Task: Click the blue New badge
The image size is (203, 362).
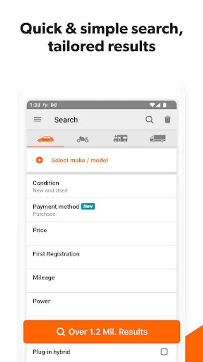Action: 88,206
